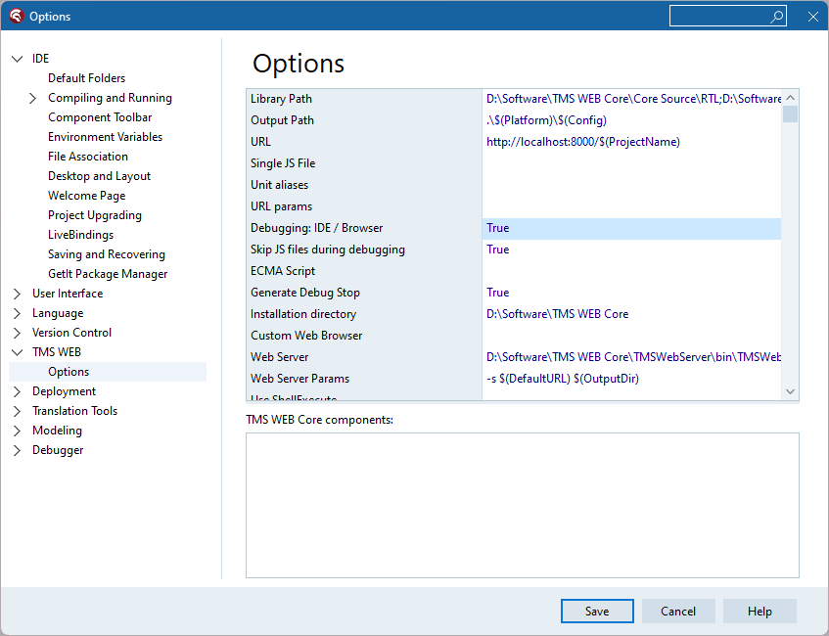This screenshot has height=636, width=829.
Task: Click the Save button
Action: point(597,612)
